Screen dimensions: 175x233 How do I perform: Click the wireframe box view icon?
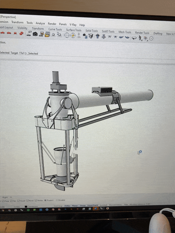91,36
